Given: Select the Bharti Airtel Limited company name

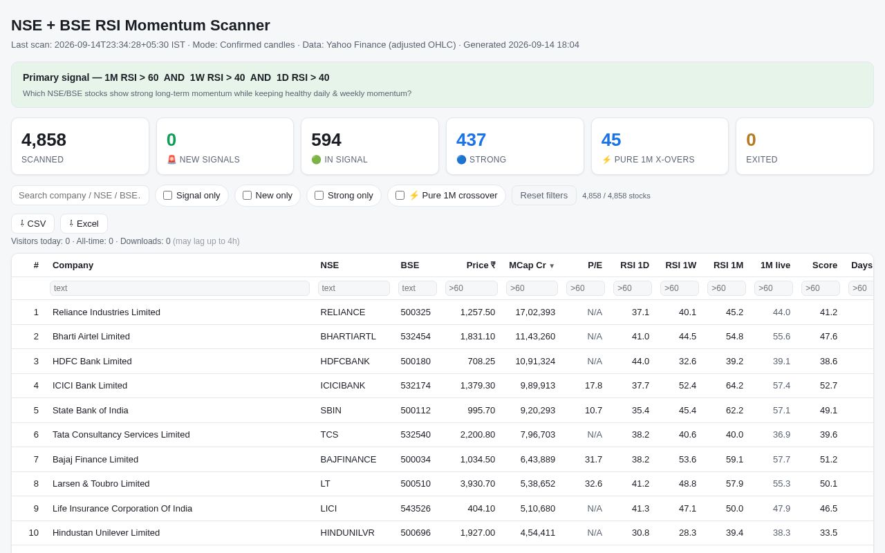Looking at the screenshot, I should tap(91, 337).
